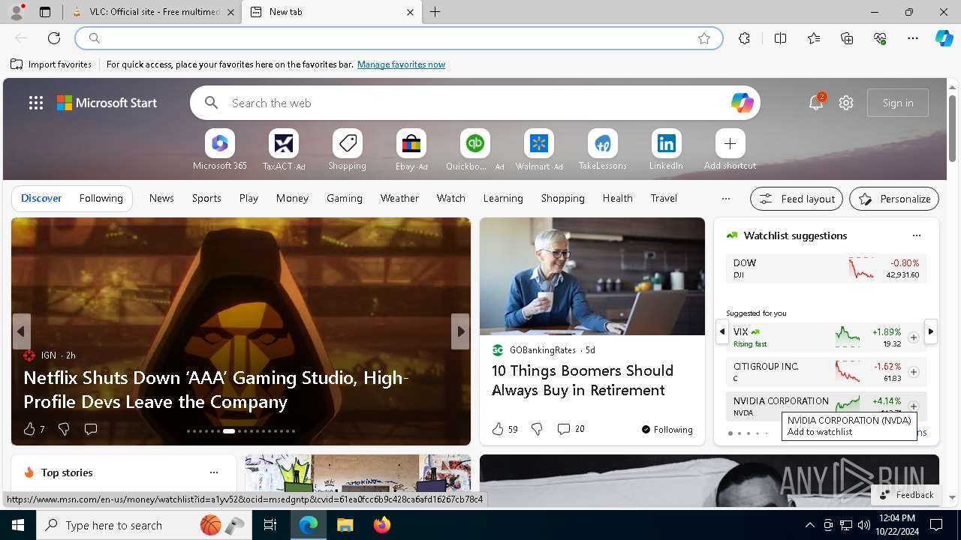Open the Extensions puzzle icon
This screenshot has width=961, height=540.
744,38
